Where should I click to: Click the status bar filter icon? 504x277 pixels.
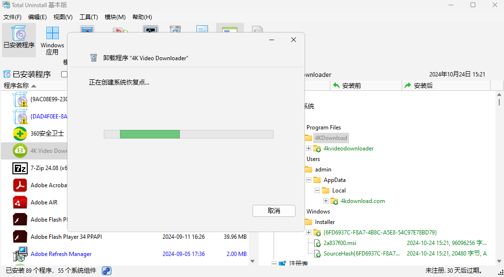pyautogui.click(x=107, y=271)
